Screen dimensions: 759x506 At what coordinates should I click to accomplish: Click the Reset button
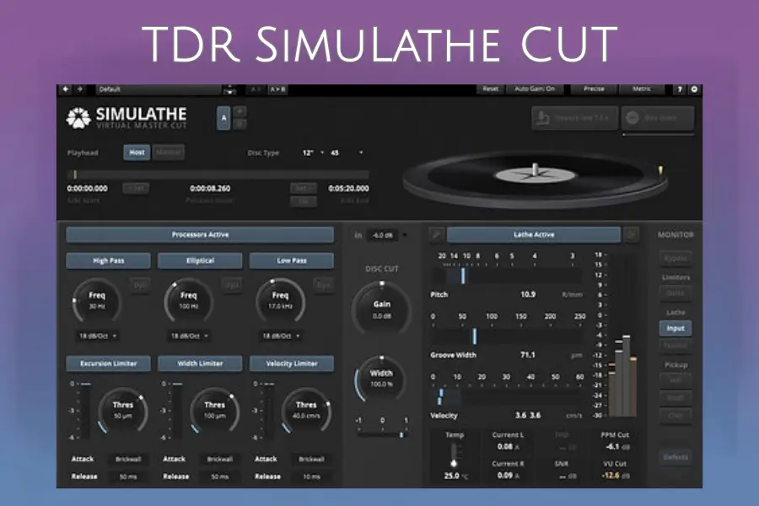pyautogui.click(x=490, y=89)
